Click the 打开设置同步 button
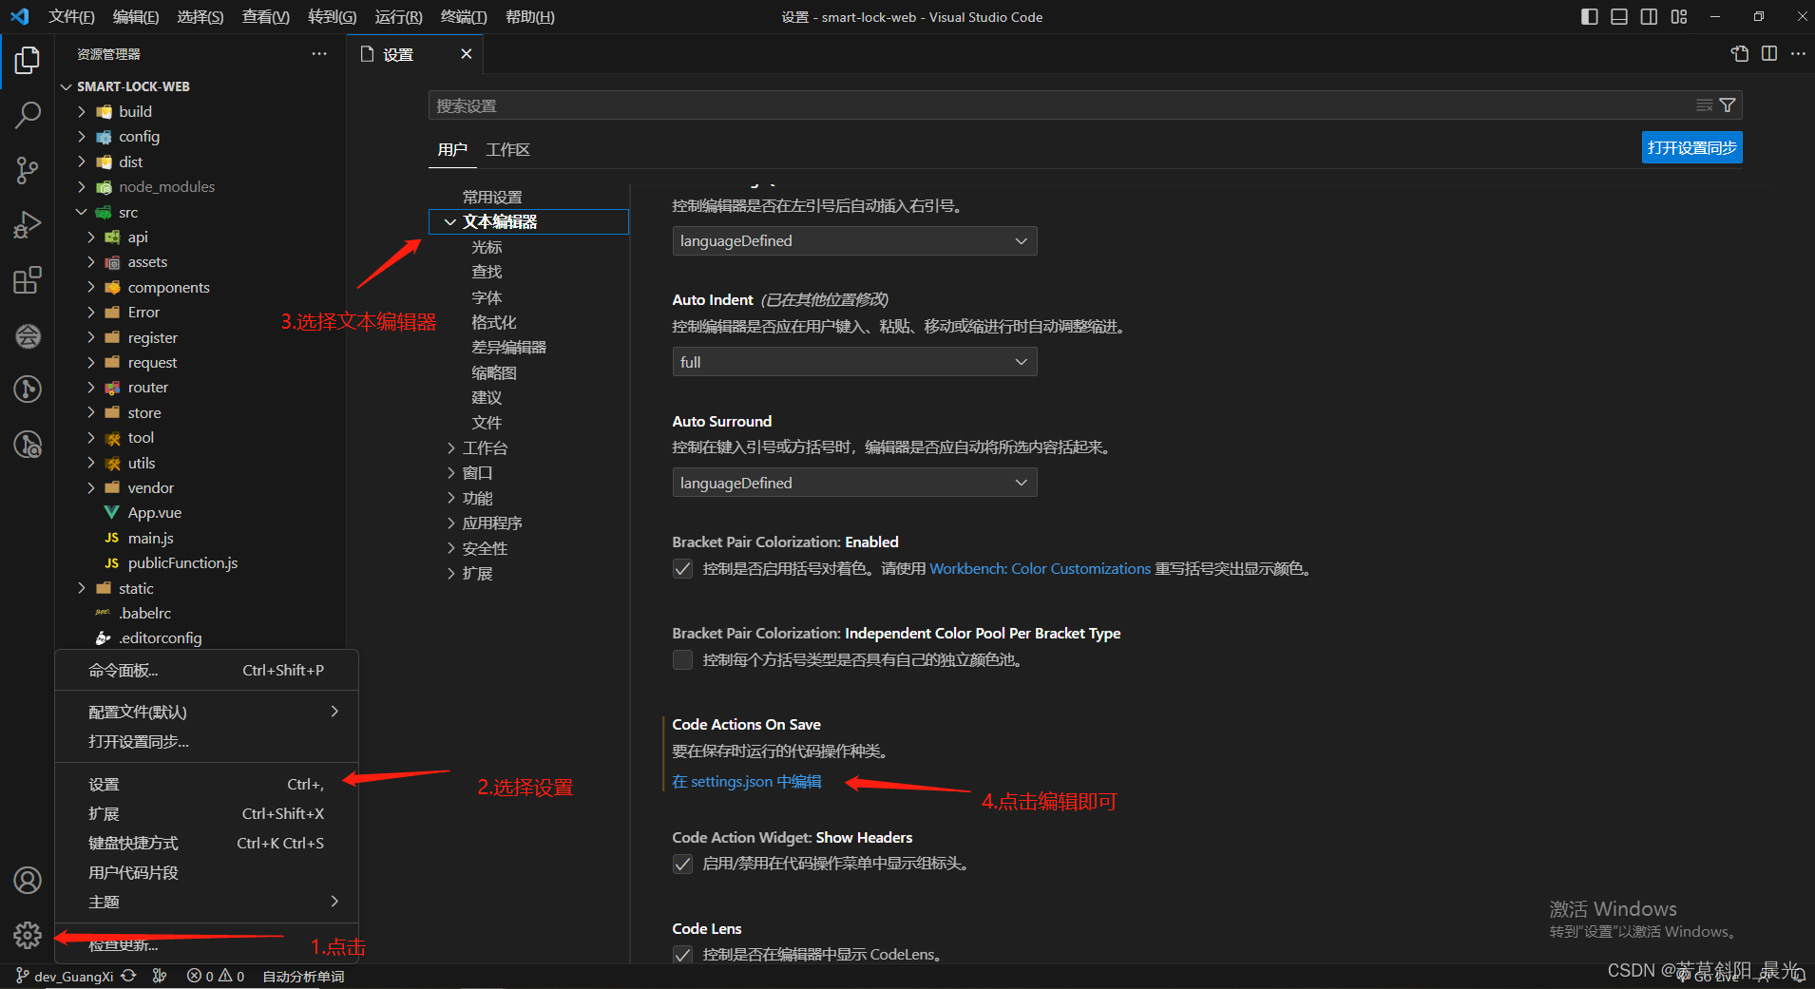This screenshot has width=1815, height=989. [1691, 147]
